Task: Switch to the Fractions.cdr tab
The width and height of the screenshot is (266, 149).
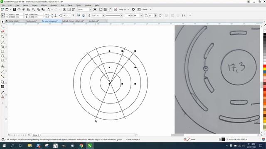Action: pyautogui.click(x=31, y=21)
